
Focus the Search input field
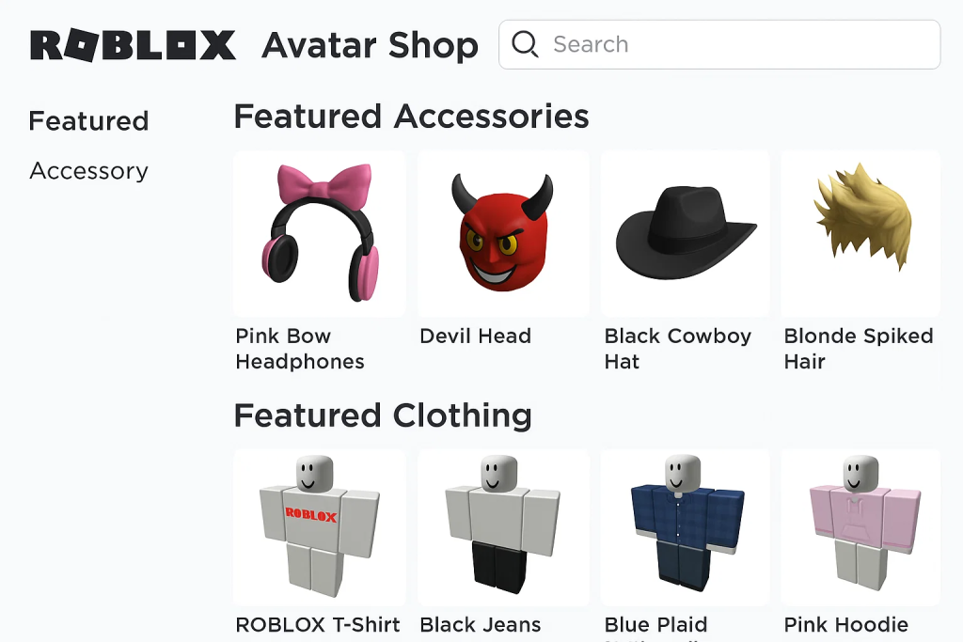[x=719, y=44]
